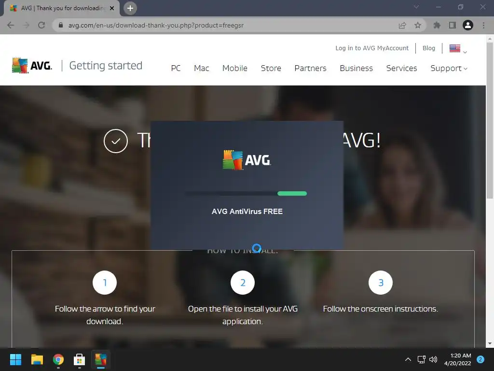This screenshot has height=371, width=494.
Task: Go back using browser back arrow
Action: (11, 25)
